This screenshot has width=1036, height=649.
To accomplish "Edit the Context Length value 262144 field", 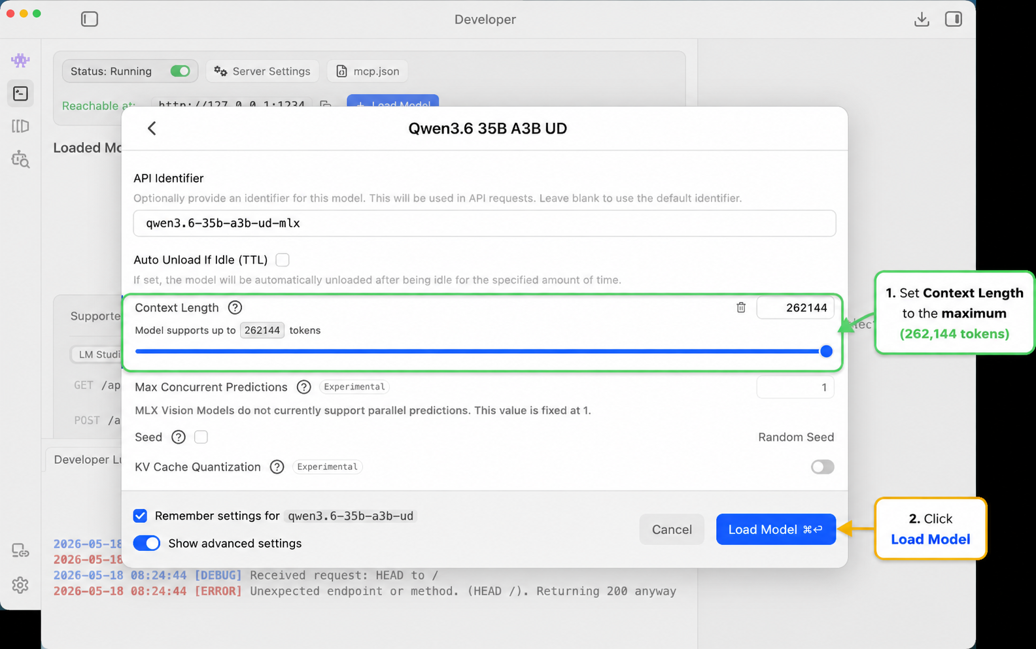I will click(795, 308).
